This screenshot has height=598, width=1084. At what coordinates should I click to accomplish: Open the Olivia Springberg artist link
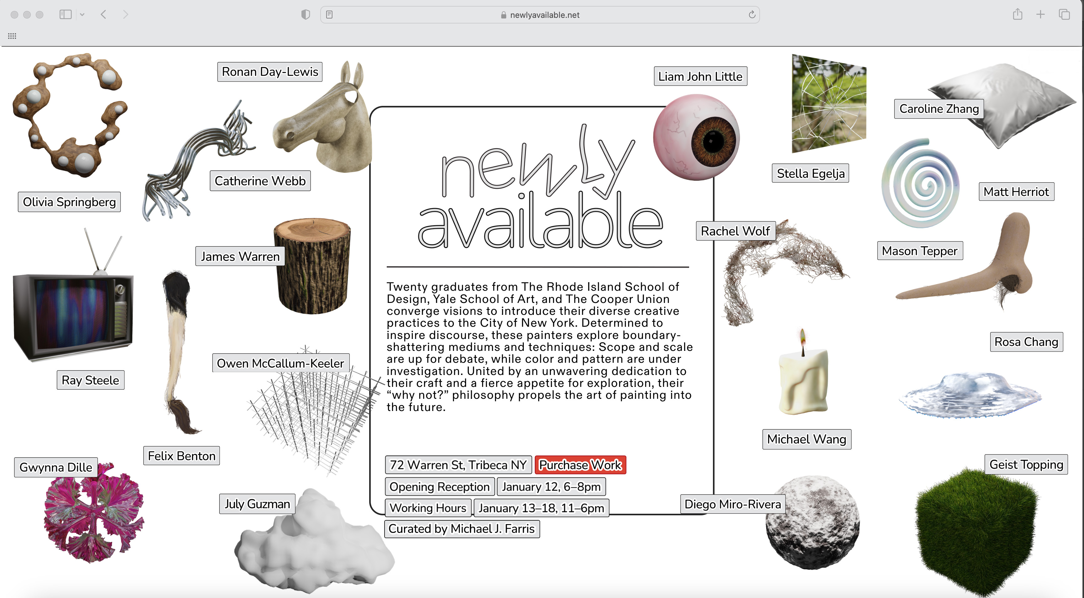tap(69, 202)
